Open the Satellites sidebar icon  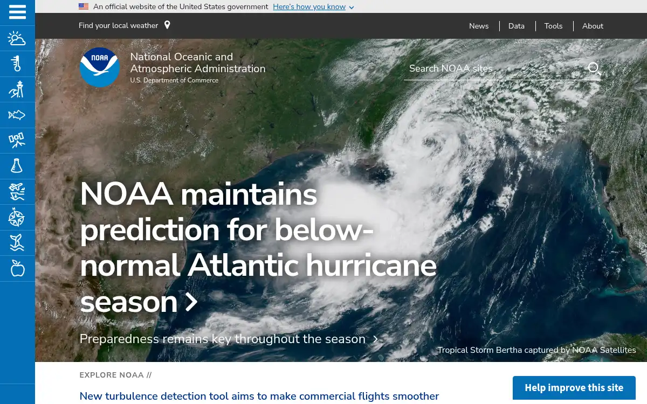(x=17, y=141)
